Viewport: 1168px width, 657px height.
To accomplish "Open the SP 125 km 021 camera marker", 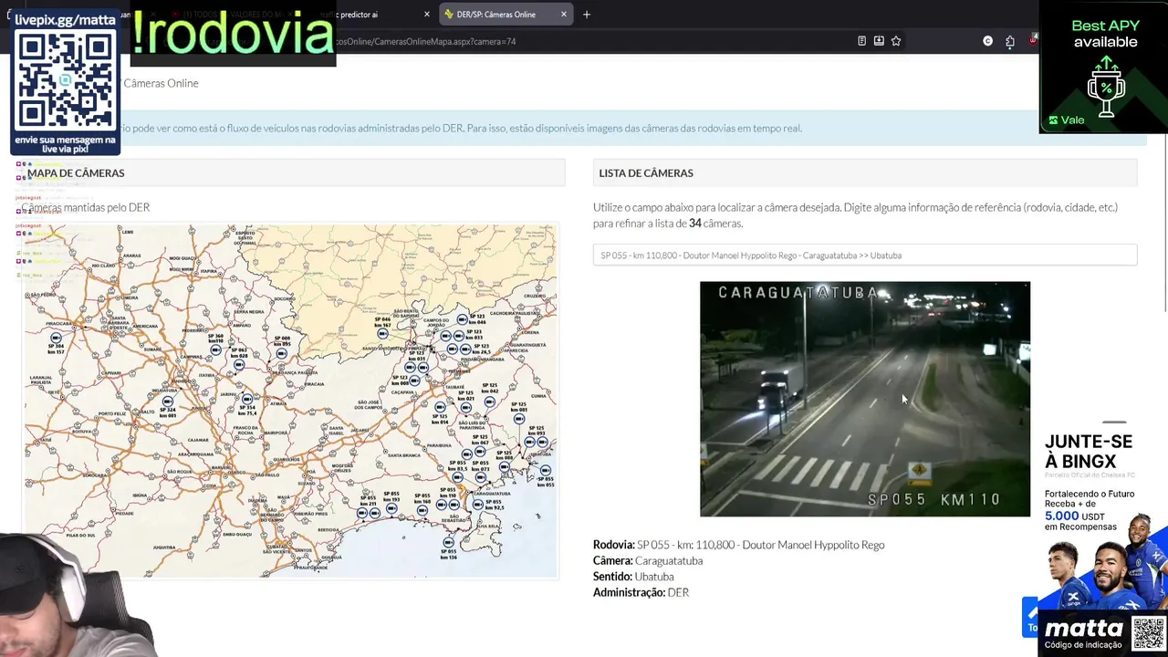I will pos(466,408).
